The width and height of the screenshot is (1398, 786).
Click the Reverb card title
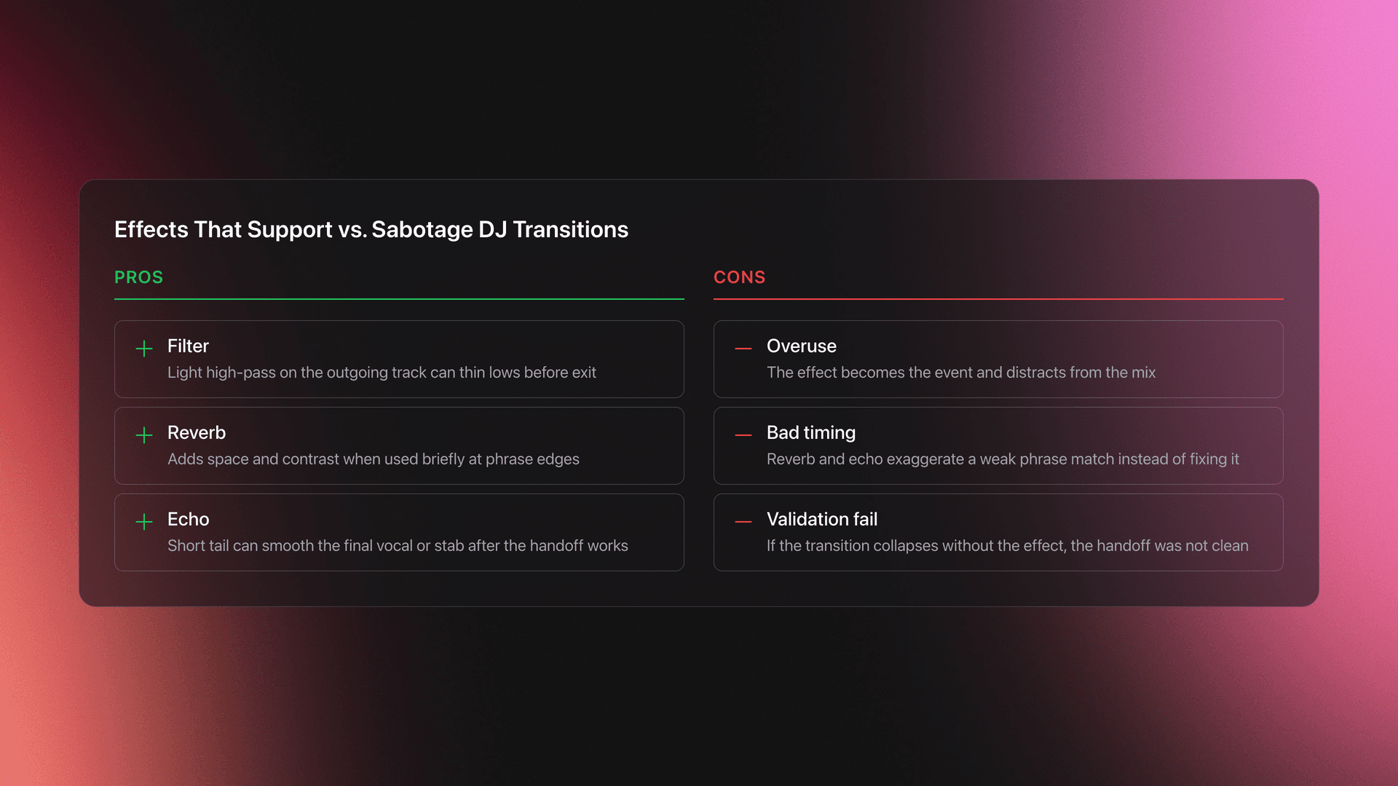(x=197, y=432)
